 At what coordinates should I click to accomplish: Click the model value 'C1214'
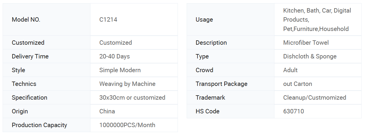108,20
